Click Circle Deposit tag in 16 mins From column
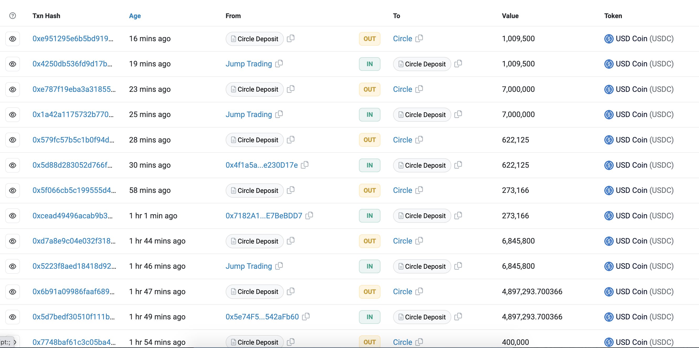Image resolution: width=699 pixels, height=348 pixels. click(x=255, y=39)
